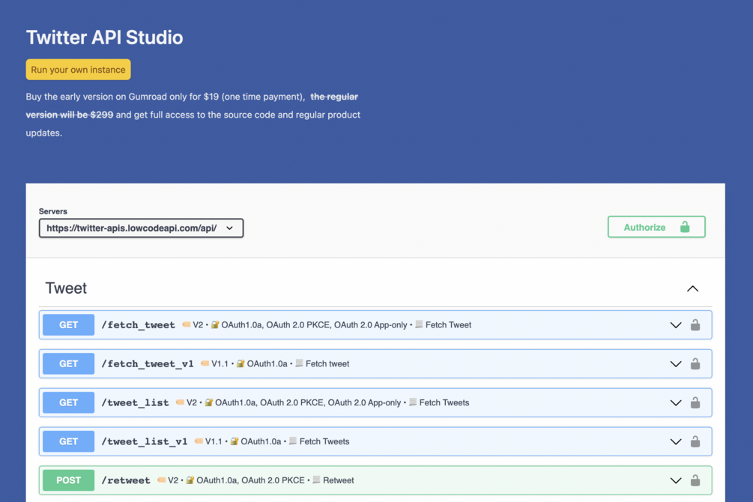Click the Run your own instance button
753x502 pixels.
[78, 70]
